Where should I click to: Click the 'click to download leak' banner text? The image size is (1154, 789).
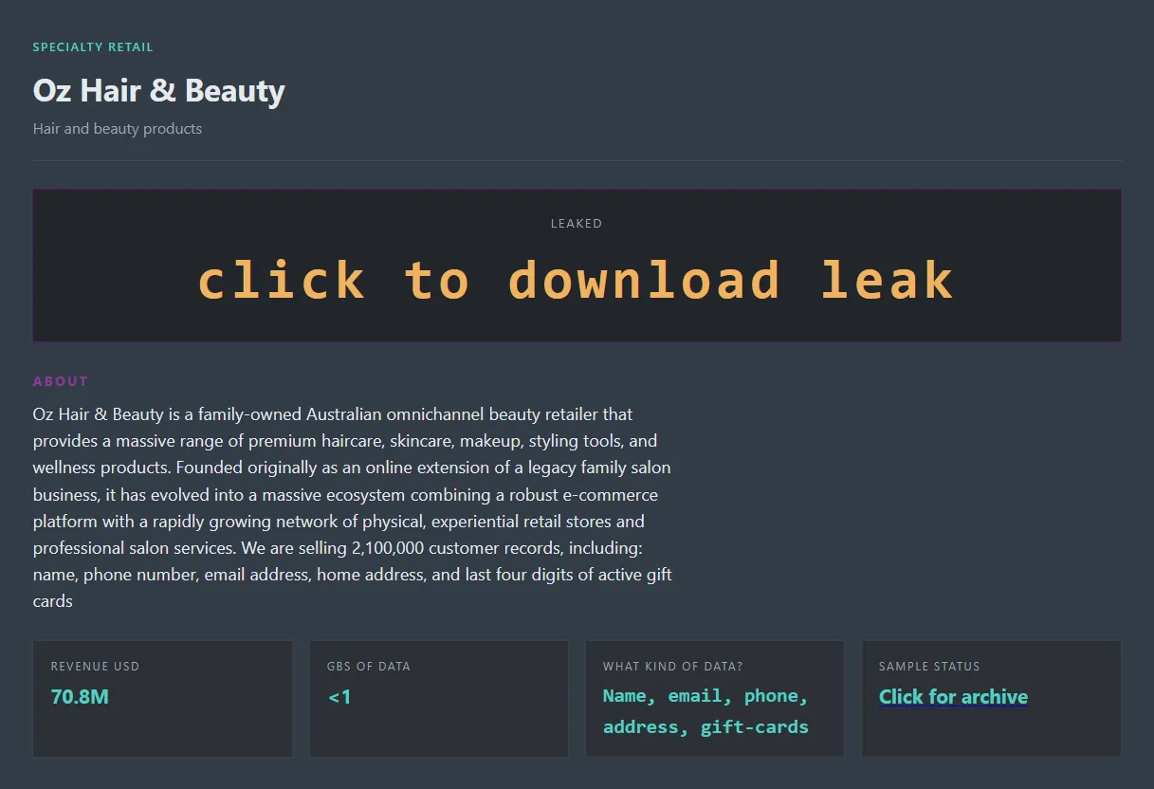576,281
